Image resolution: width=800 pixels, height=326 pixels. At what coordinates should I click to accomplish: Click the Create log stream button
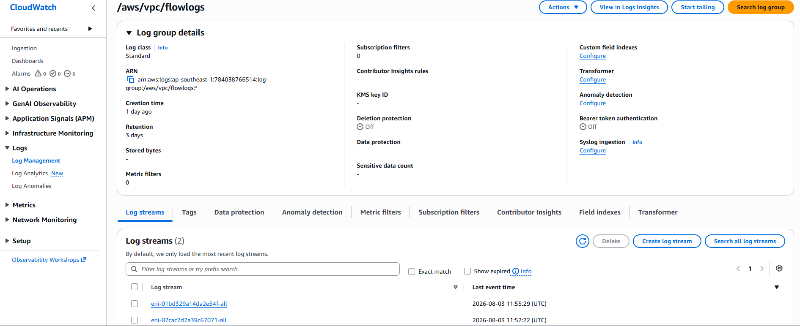coord(667,241)
